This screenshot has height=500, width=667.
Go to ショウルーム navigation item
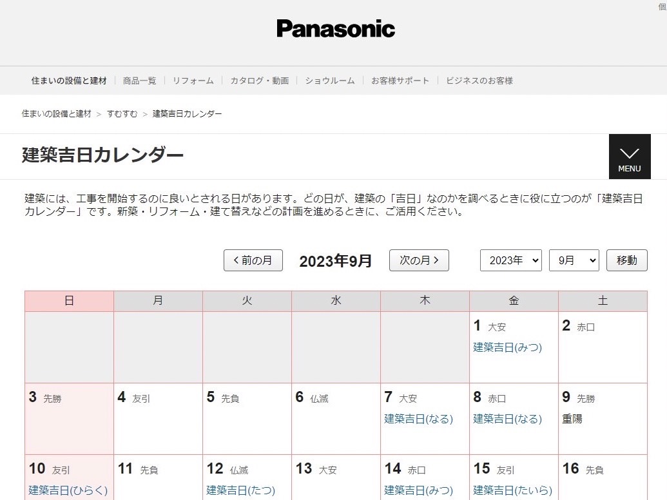point(330,81)
